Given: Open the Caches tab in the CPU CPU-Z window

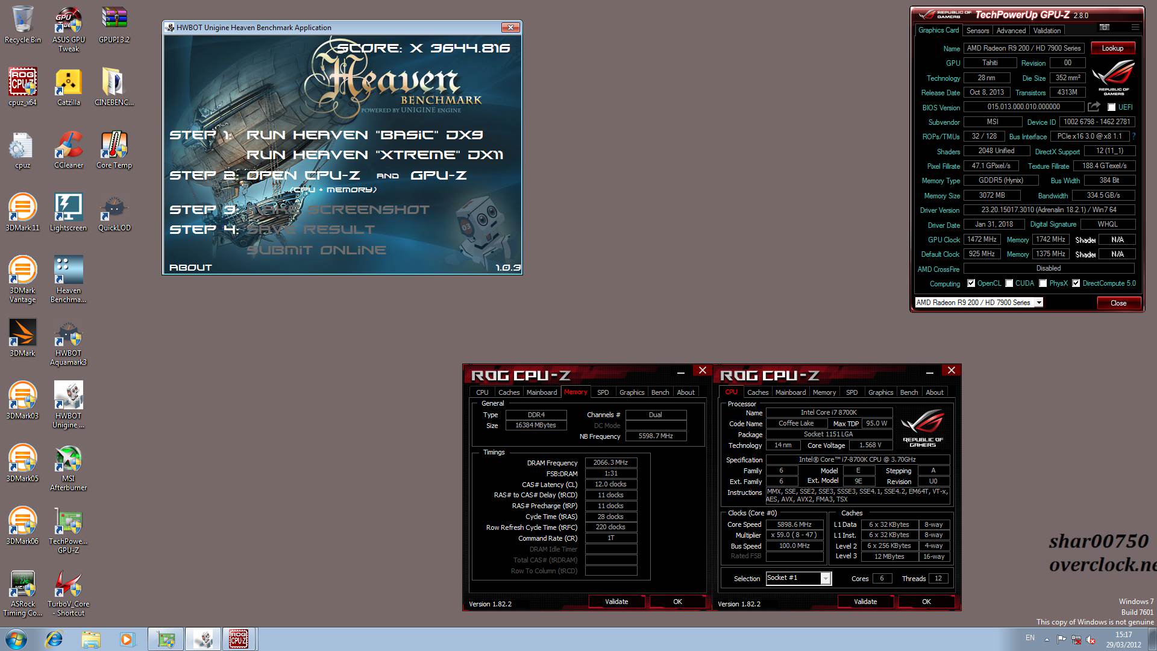Looking at the screenshot, I should [757, 392].
